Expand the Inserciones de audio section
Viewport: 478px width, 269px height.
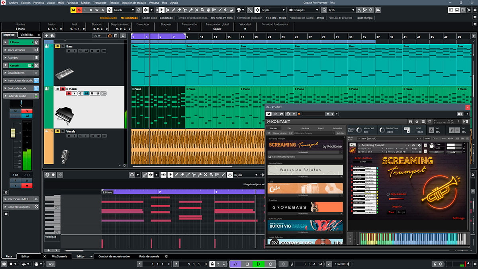click(x=22, y=81)
